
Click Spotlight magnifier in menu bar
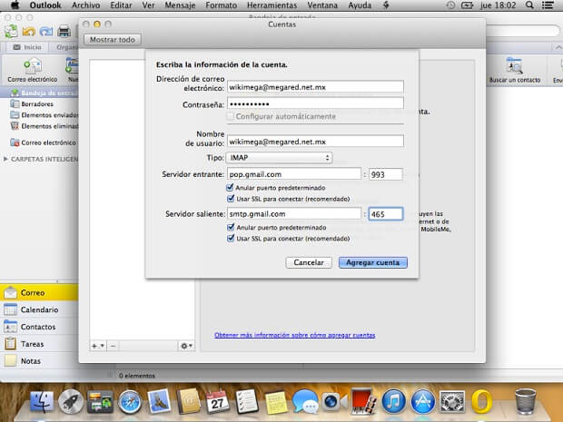(529, 5)
